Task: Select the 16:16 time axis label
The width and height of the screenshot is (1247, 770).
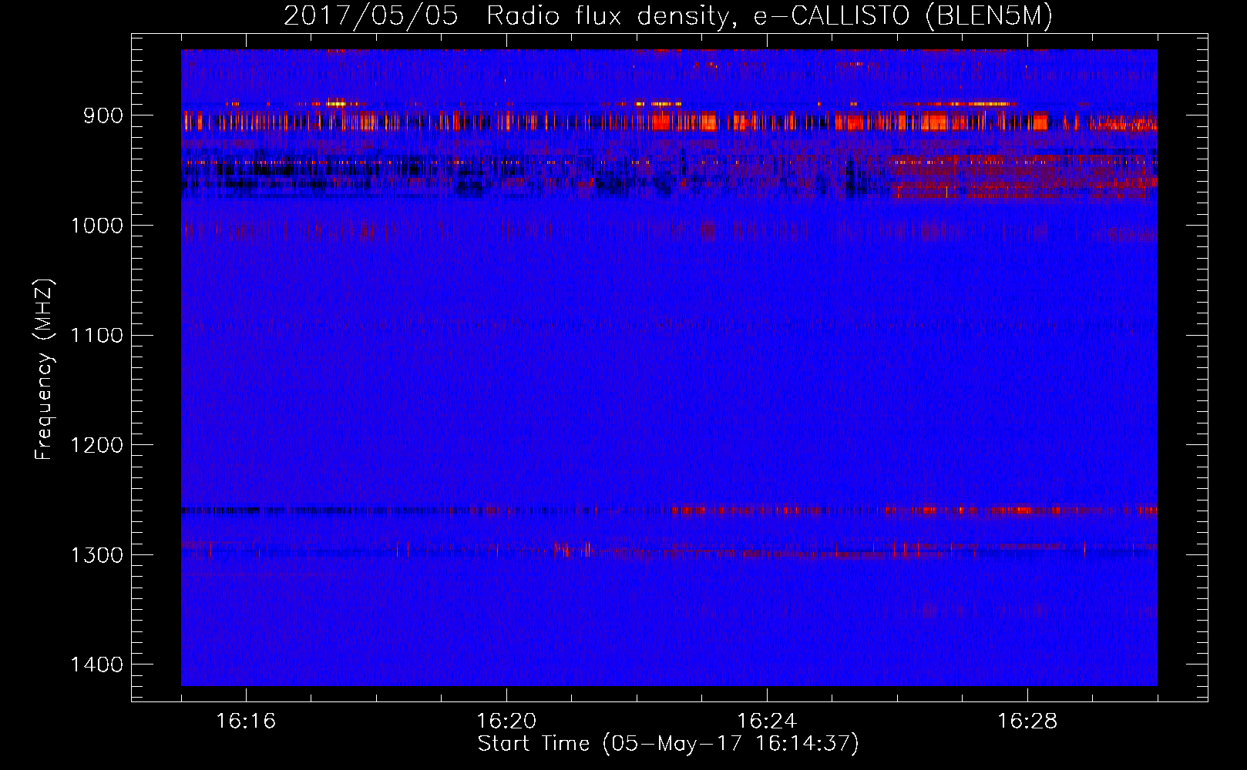Action: coord(246,721)
